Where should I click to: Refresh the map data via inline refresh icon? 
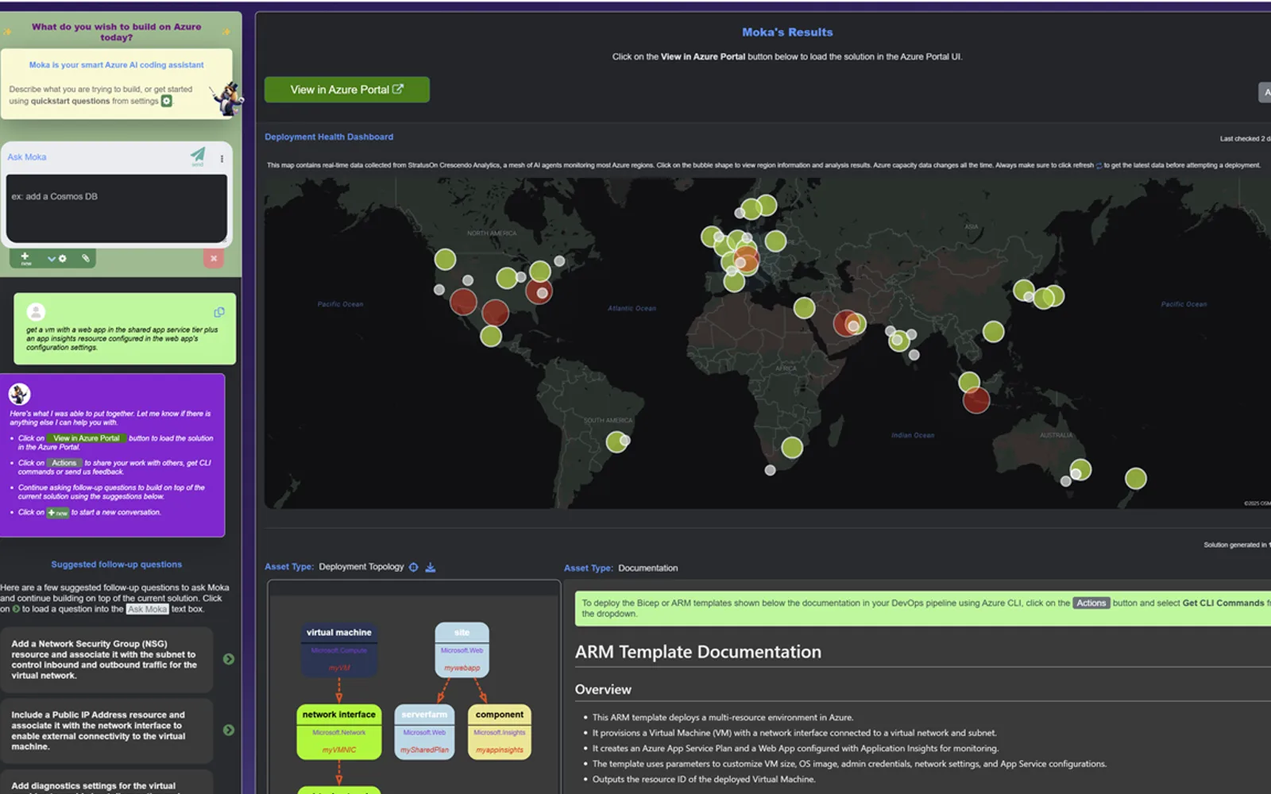[1099, 166]
